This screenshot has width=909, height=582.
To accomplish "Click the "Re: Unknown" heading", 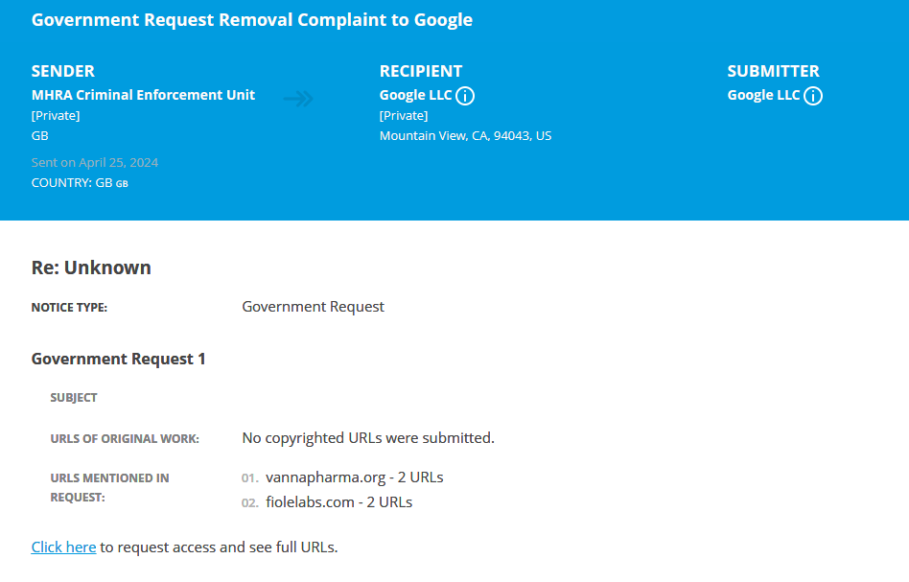I will click(x=91, y=268).
